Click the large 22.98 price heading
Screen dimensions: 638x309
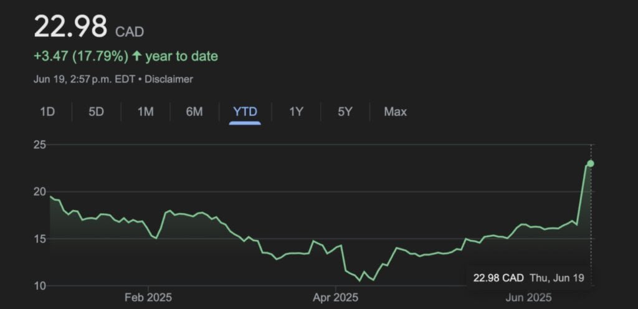click(70, 28)
